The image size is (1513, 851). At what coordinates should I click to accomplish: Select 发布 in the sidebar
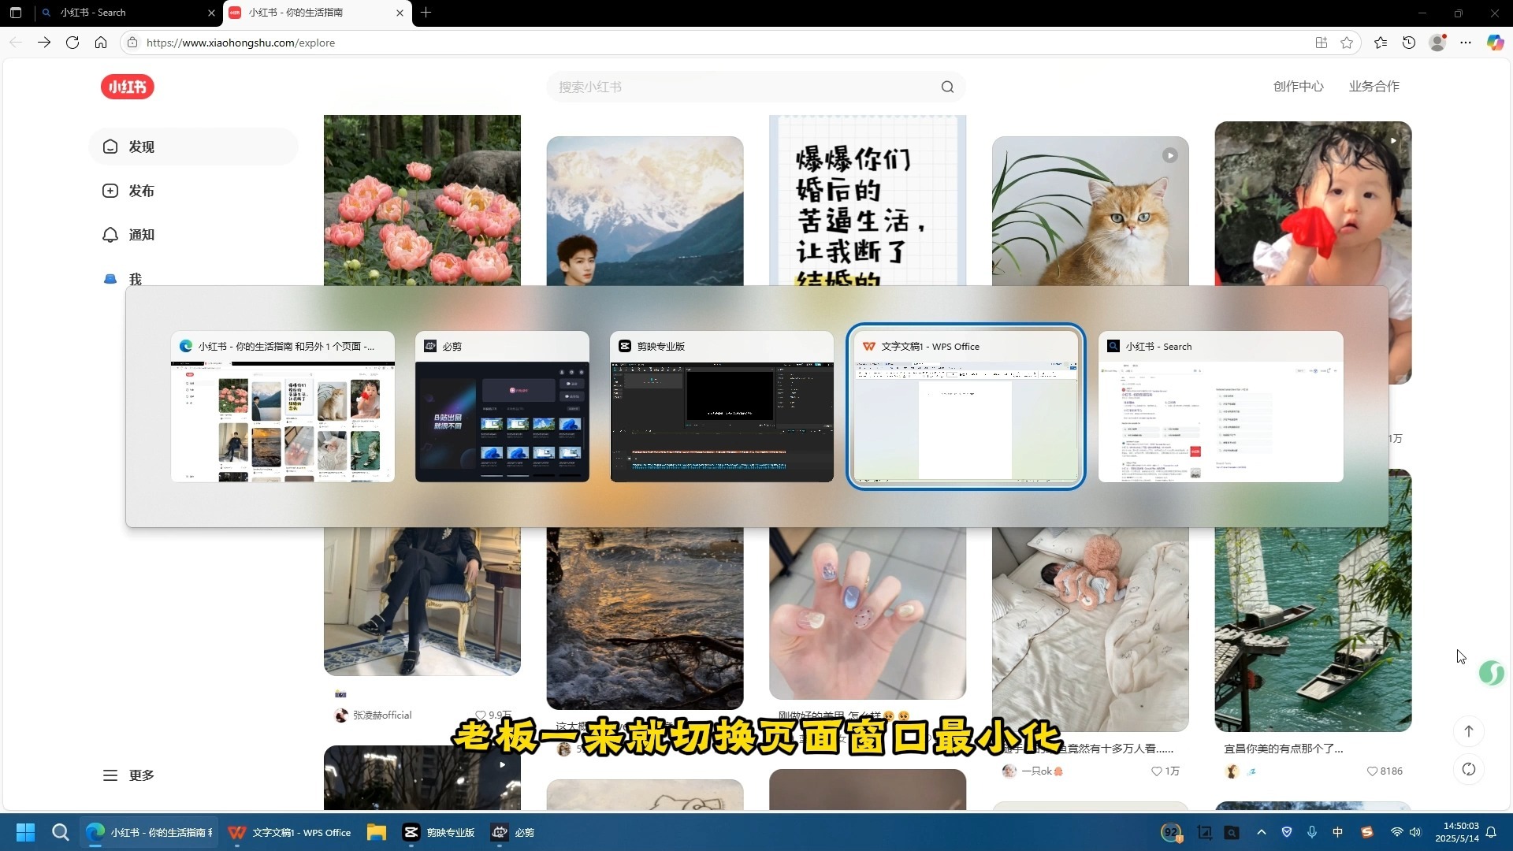[193, 191]
